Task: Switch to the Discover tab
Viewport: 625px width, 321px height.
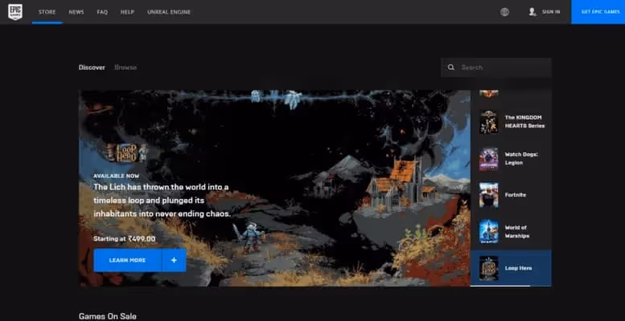Action: [92, 67]
